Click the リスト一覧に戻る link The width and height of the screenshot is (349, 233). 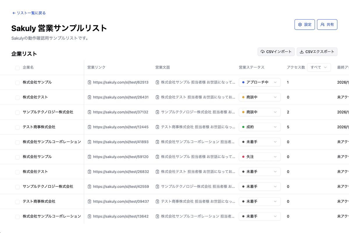click(29, 13)
